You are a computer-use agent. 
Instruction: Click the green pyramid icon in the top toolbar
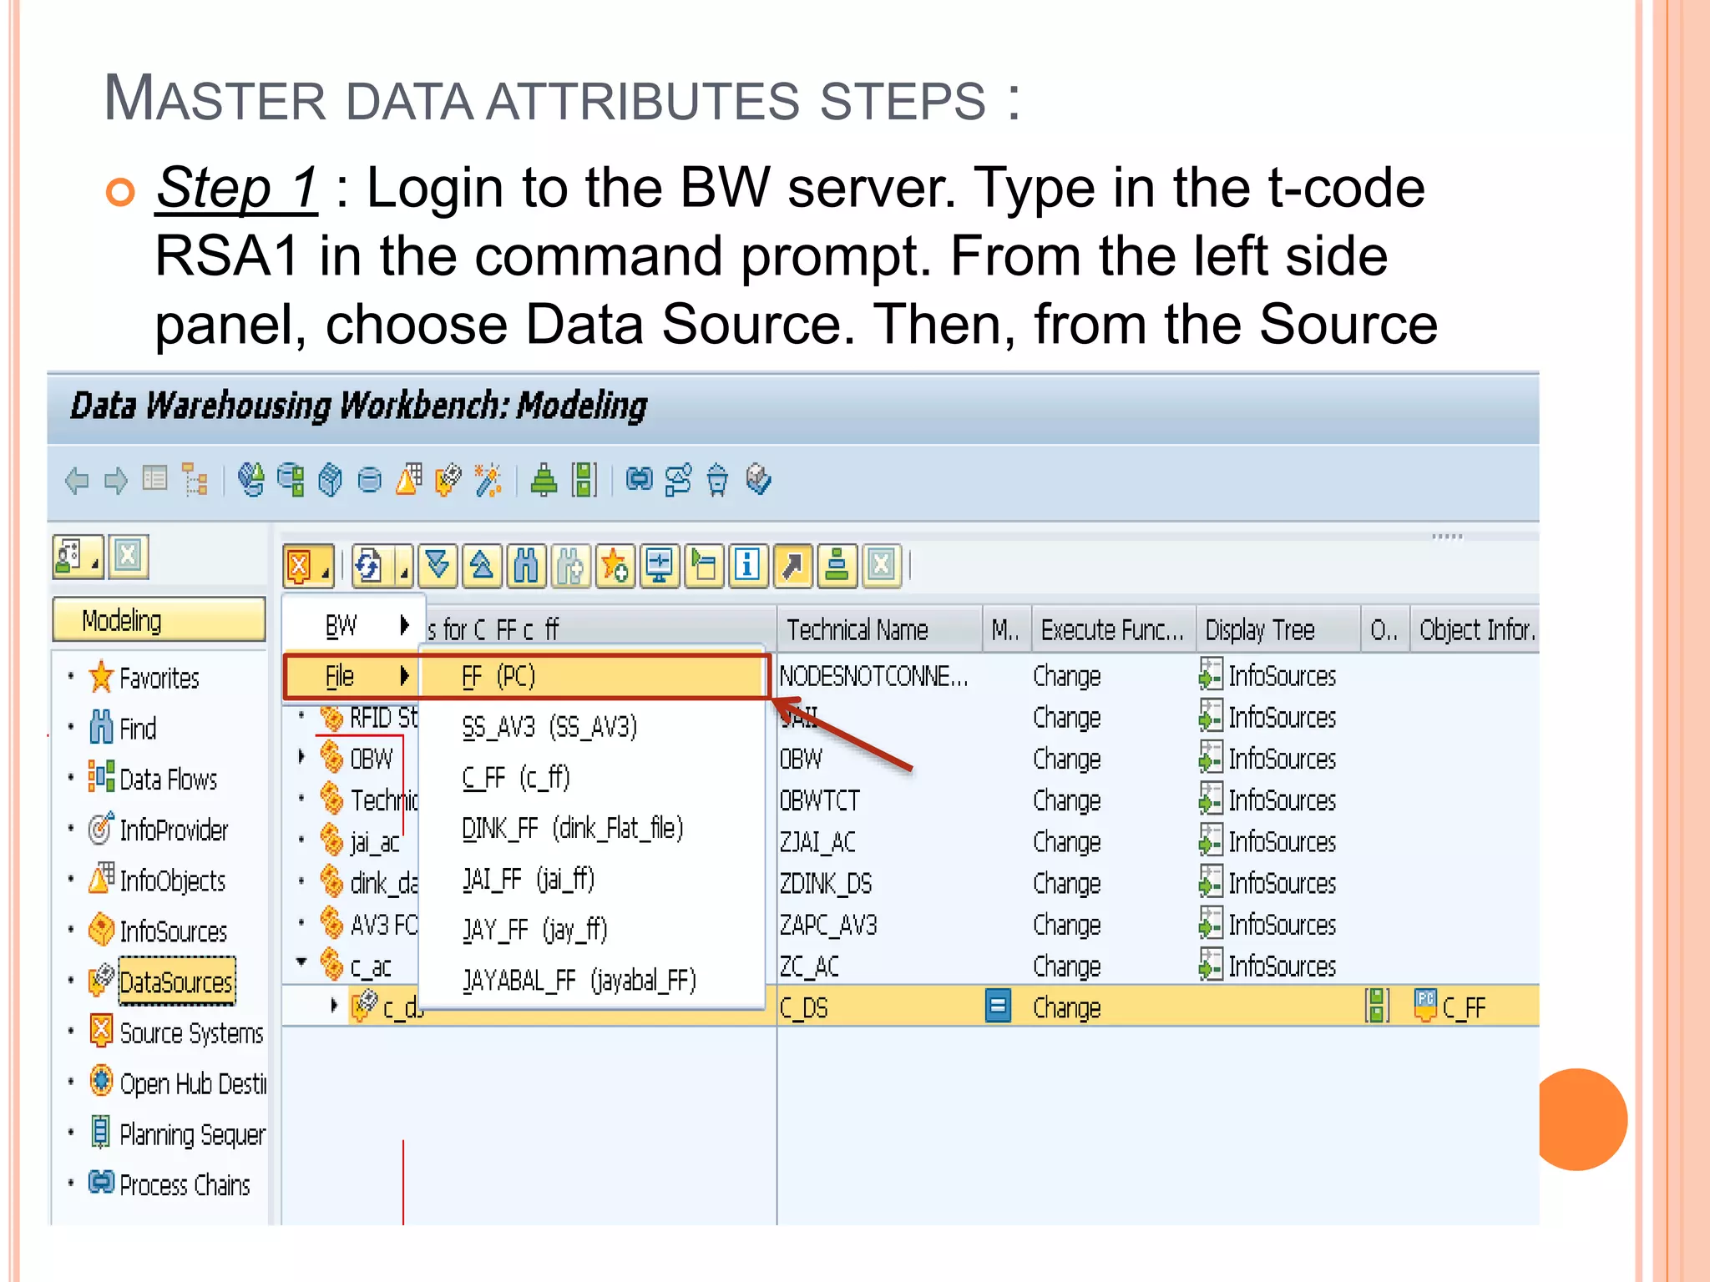[x=544, y=480]
